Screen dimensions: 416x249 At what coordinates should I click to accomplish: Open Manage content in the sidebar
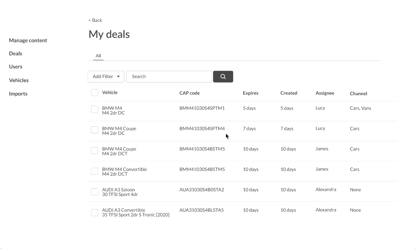point(28,40)
